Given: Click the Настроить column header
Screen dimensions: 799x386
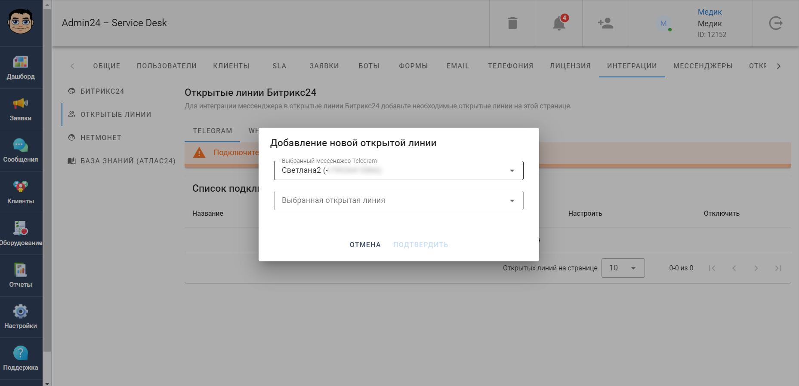Looking at the screenshot, I should tap(585, 214).
